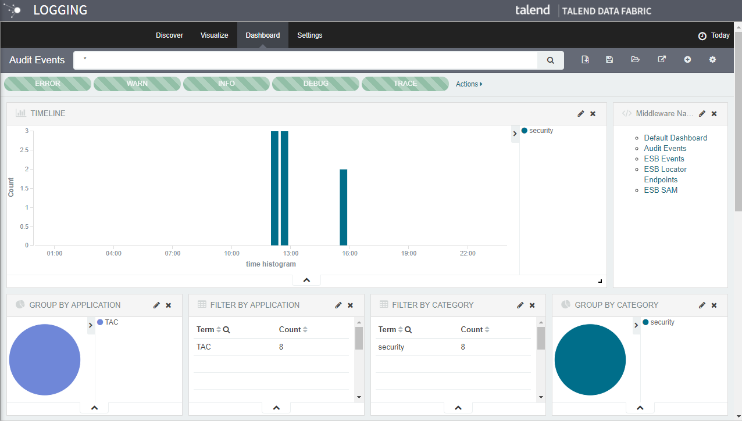742x421 pixels.
Task: Click the share dashboard icon
Action: tap(661, 60)
